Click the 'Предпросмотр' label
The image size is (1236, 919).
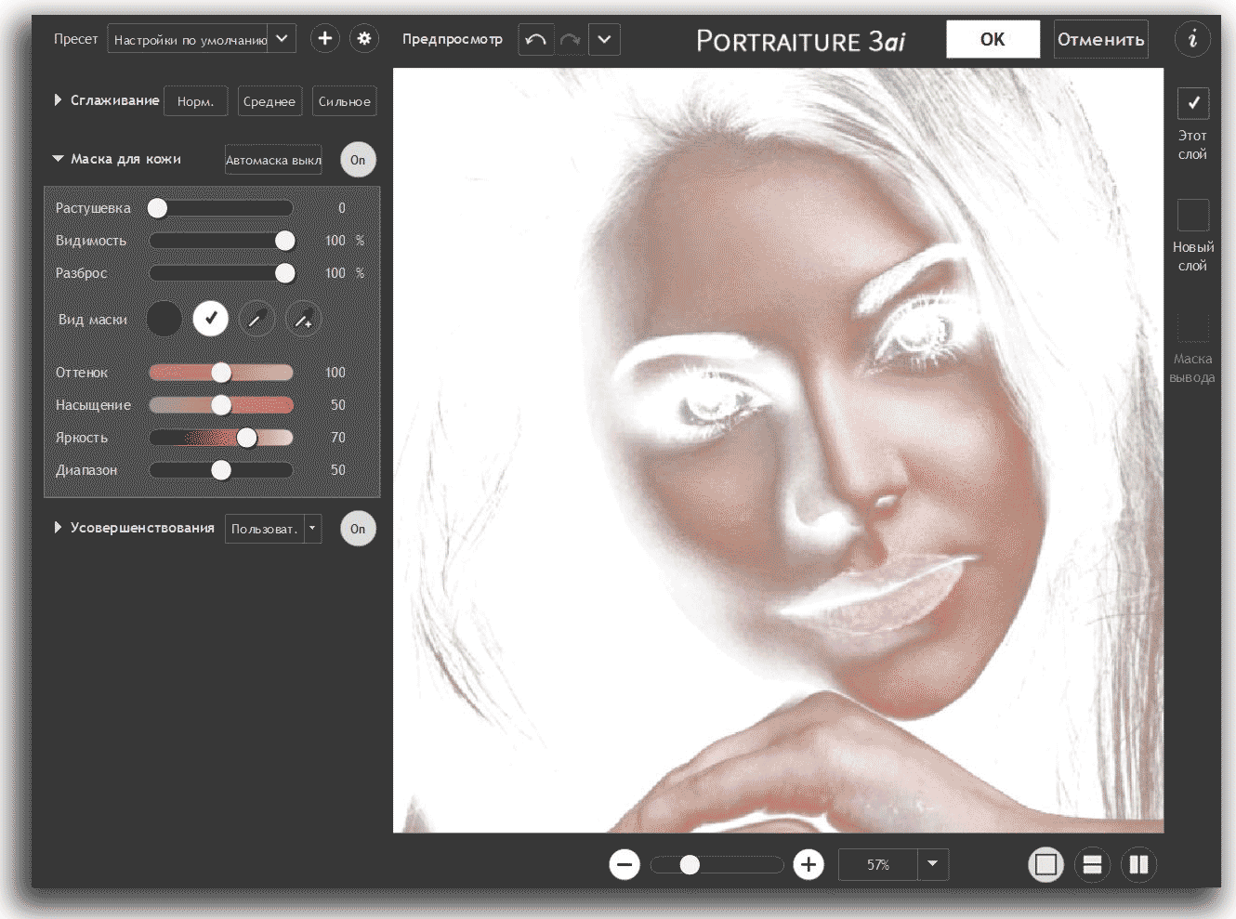click(x=452, y=39)
